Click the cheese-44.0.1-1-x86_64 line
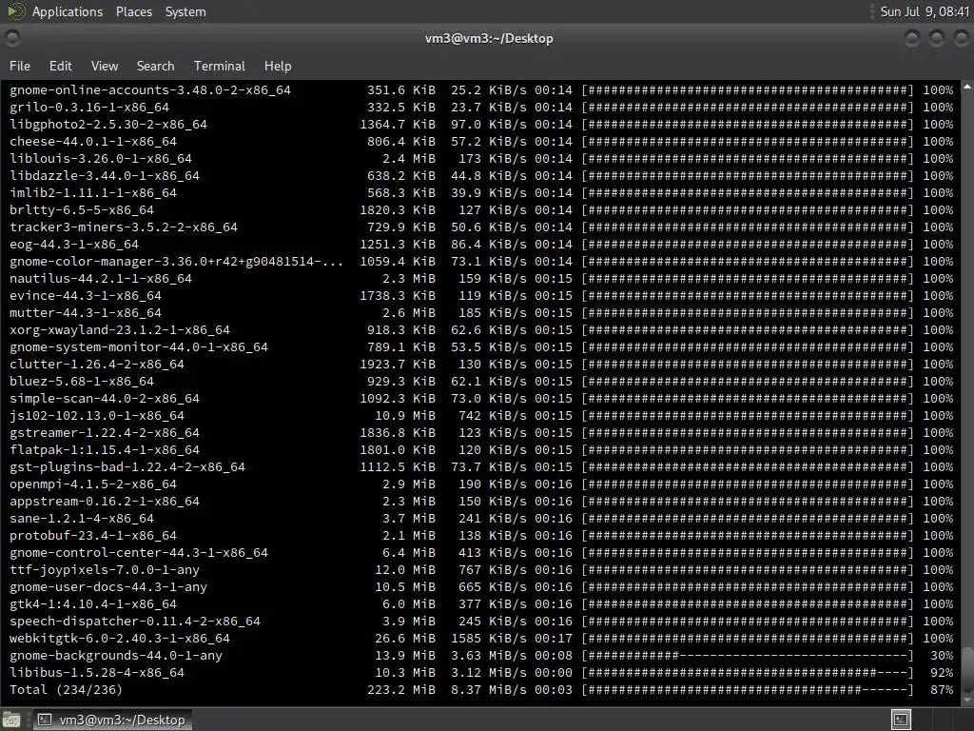This screenshot has width=974, height=731. (481, 142)
